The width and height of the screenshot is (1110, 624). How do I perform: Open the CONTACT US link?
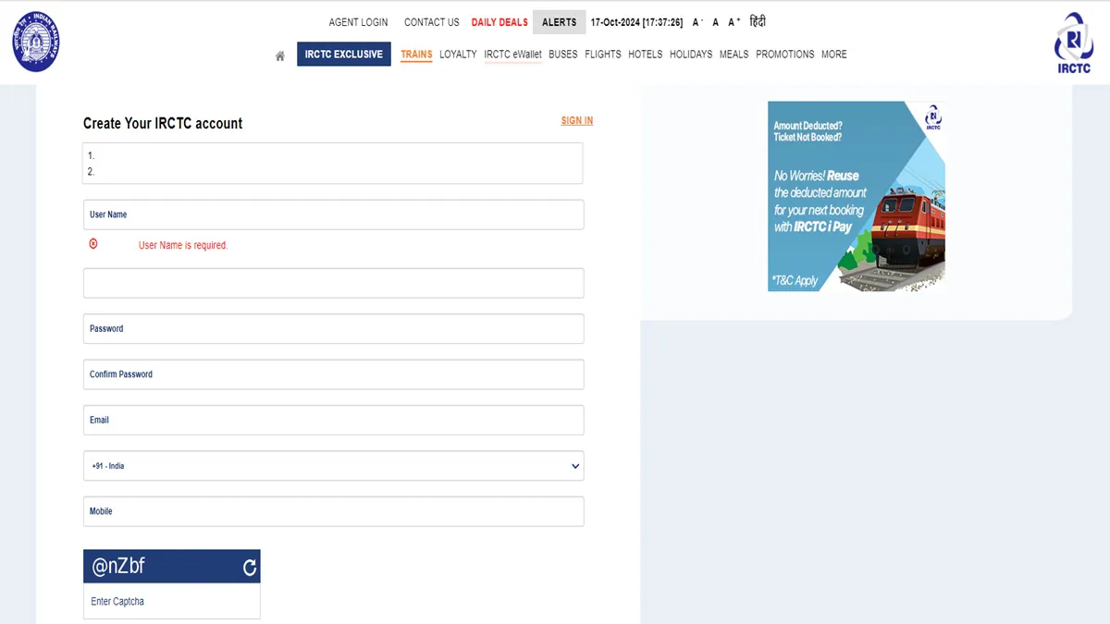coord(432,22)
